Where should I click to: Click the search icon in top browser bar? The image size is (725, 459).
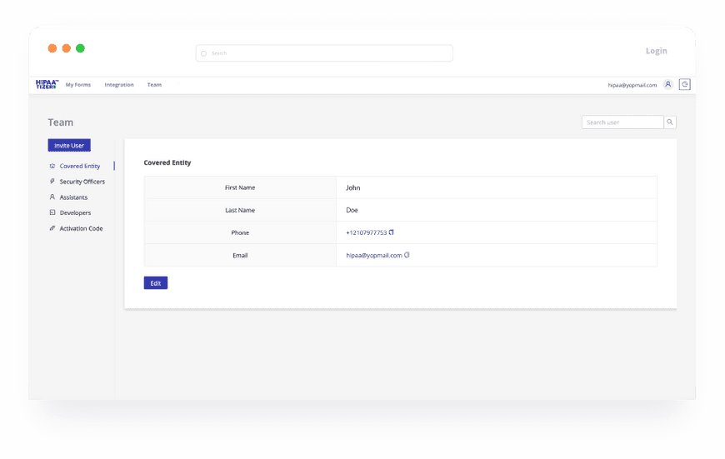[x=203, y=53]
